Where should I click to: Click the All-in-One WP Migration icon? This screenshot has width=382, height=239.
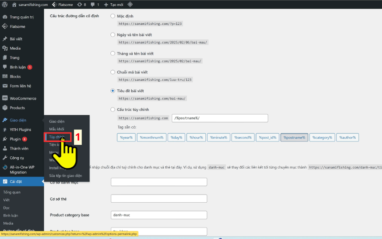pos(5,167)
